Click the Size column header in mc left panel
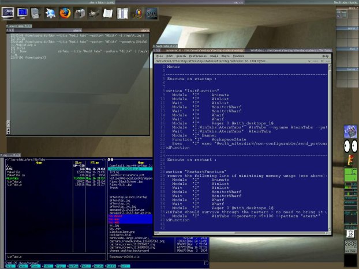Viewport: 359px width, 269px height. coord(78,162)
